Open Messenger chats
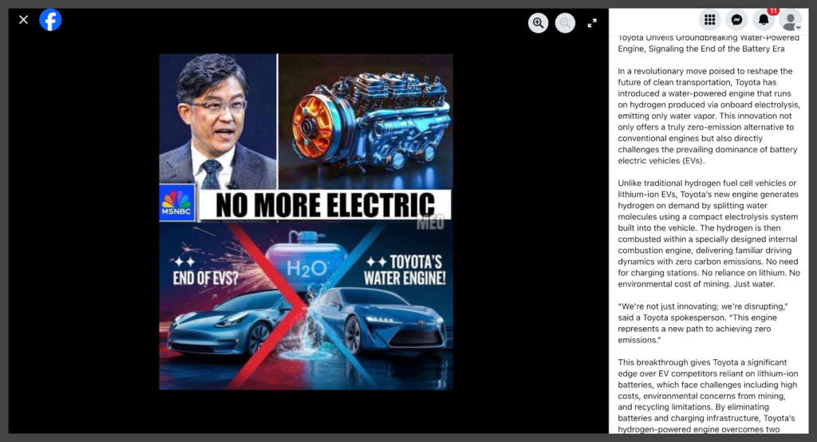Viewport: 817px width, 442px height. point(737,20)
